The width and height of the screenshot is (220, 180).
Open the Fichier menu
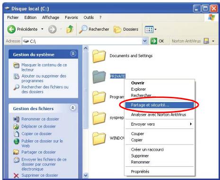tap(13, 17)
